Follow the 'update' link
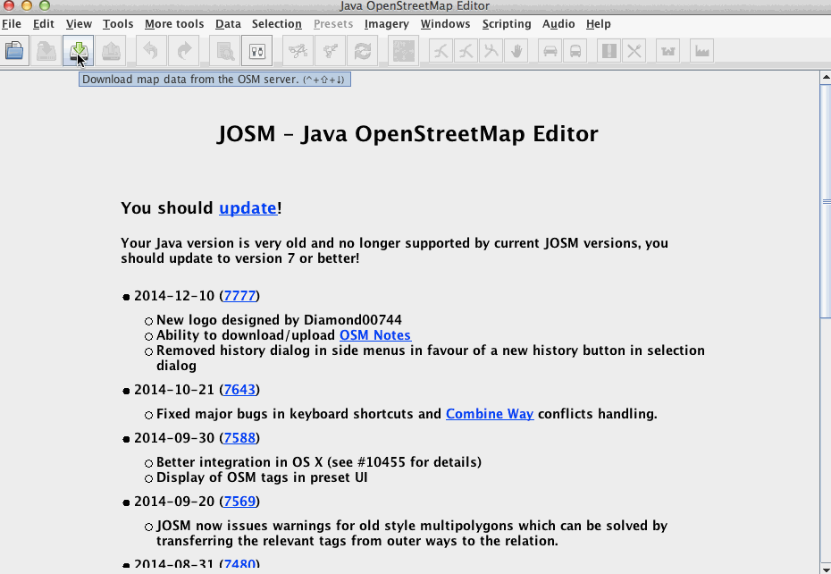This screenshot has height=574, width=831. [x=248, y=208]
